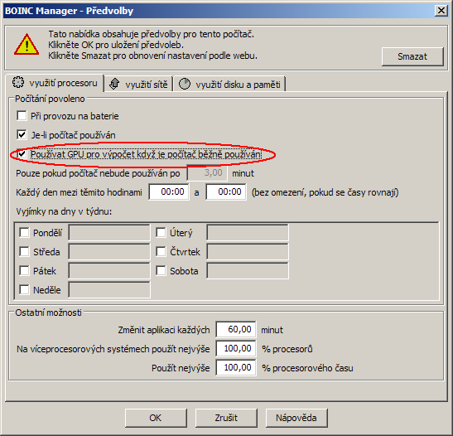
Task: Uncheck Je-li počítač používán option
Action: point(22,135)
